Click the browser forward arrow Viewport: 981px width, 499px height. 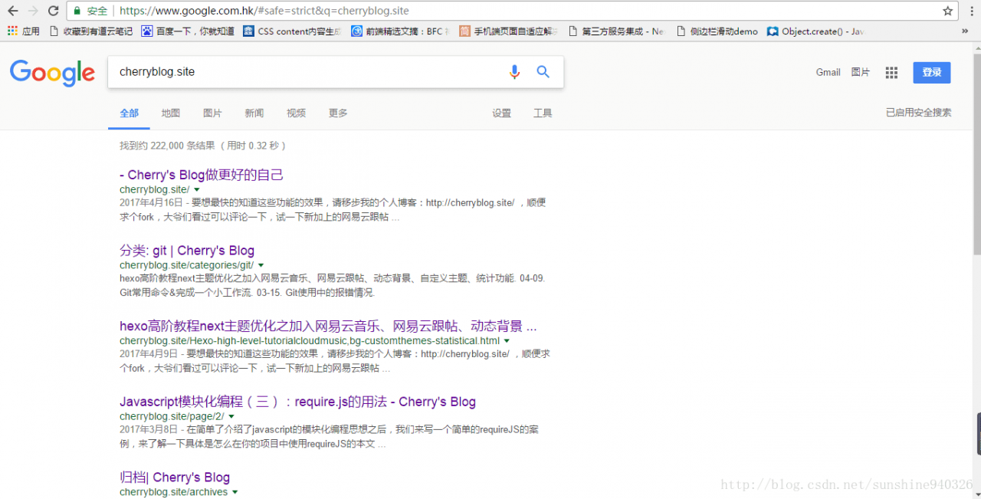pyautogui.click(x=32, y=11)
